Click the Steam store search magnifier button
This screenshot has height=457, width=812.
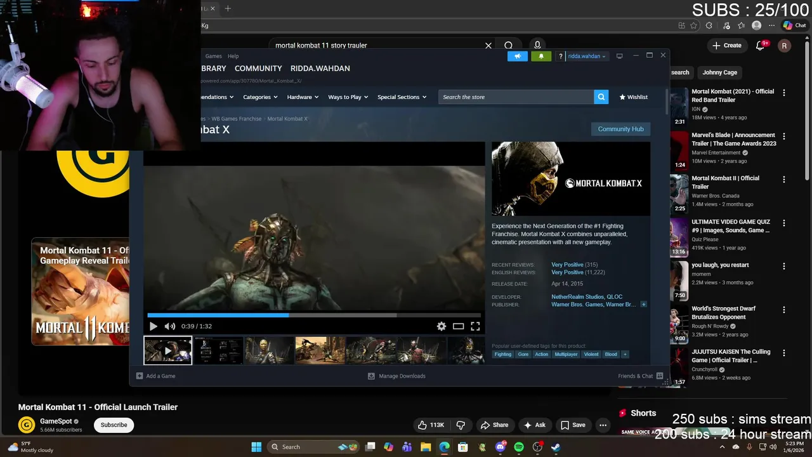pos(601,97)
